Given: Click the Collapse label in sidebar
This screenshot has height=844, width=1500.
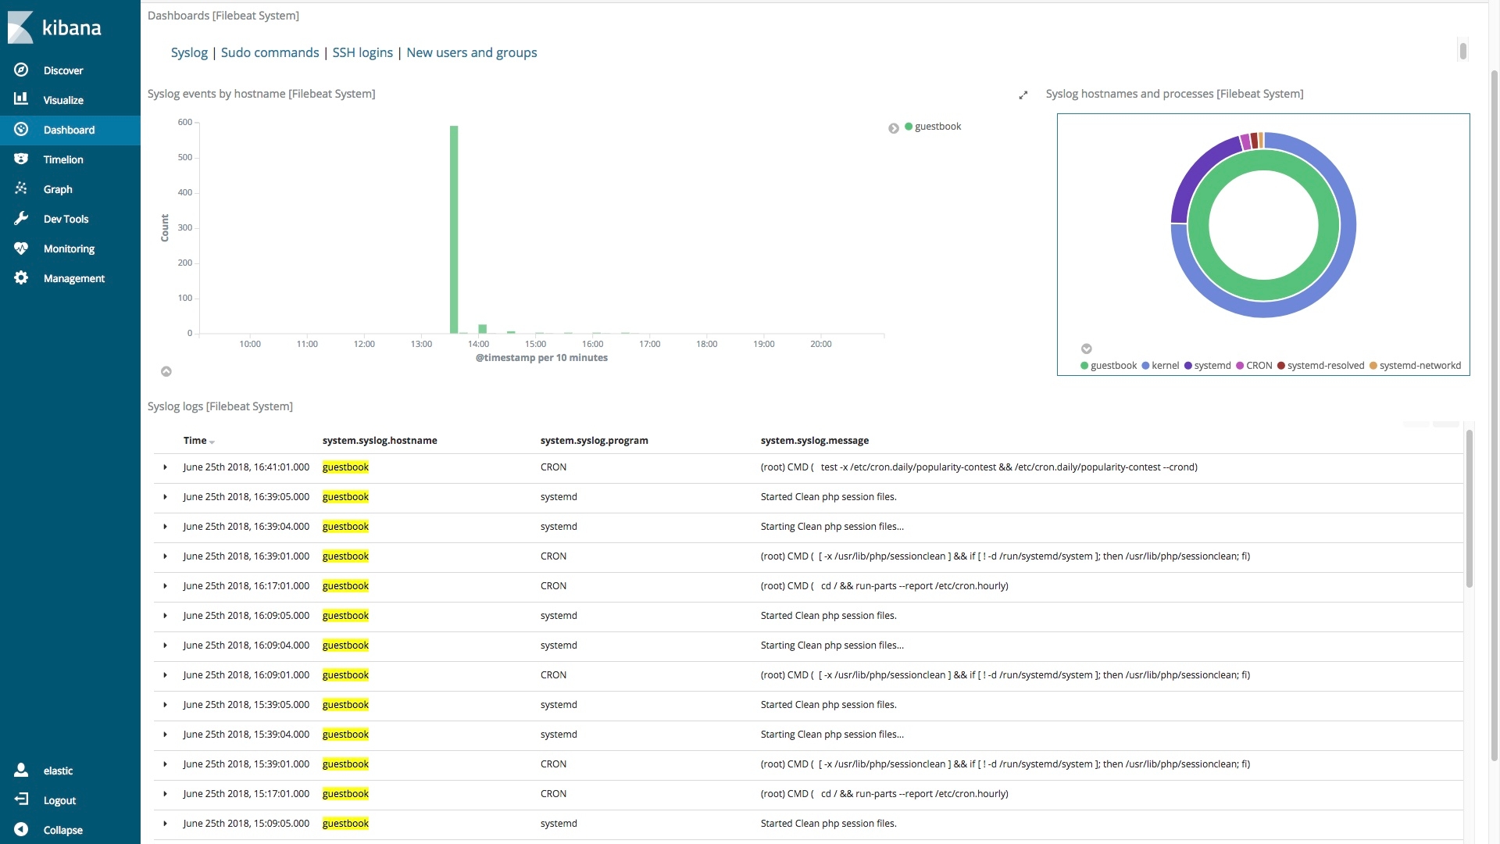Looking at the screenshot, I should (63, 830).
